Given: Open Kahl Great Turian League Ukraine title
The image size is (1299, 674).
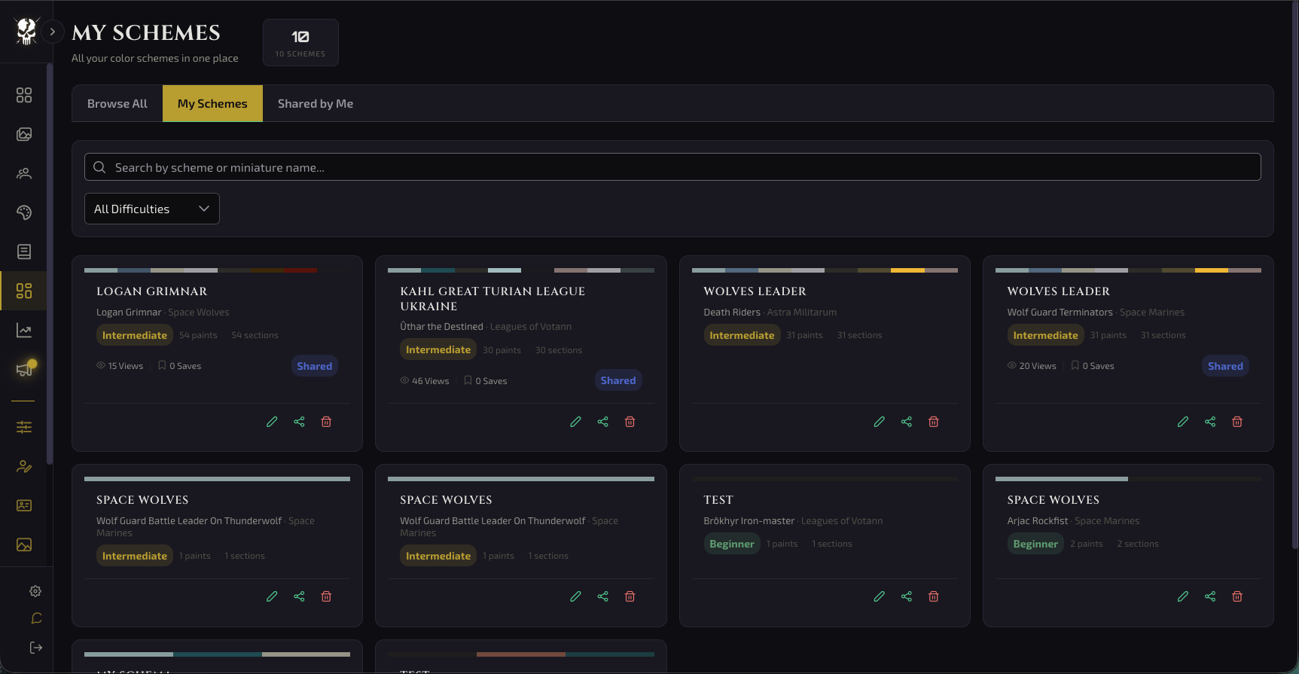Looking at the screenshot, I should coord(492,298).
